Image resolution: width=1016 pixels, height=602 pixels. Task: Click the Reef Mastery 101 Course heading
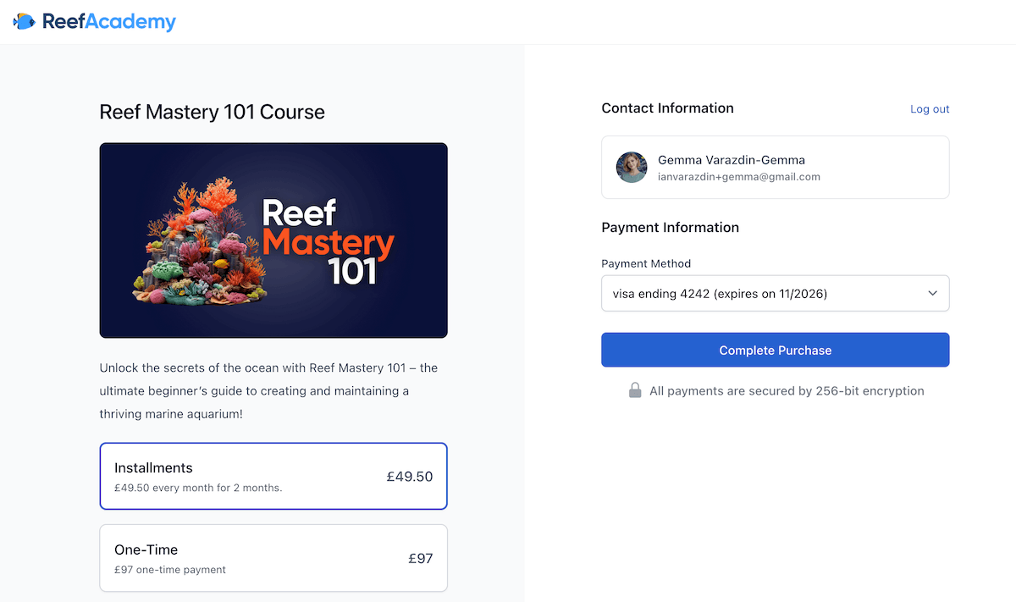pos(213,112)
